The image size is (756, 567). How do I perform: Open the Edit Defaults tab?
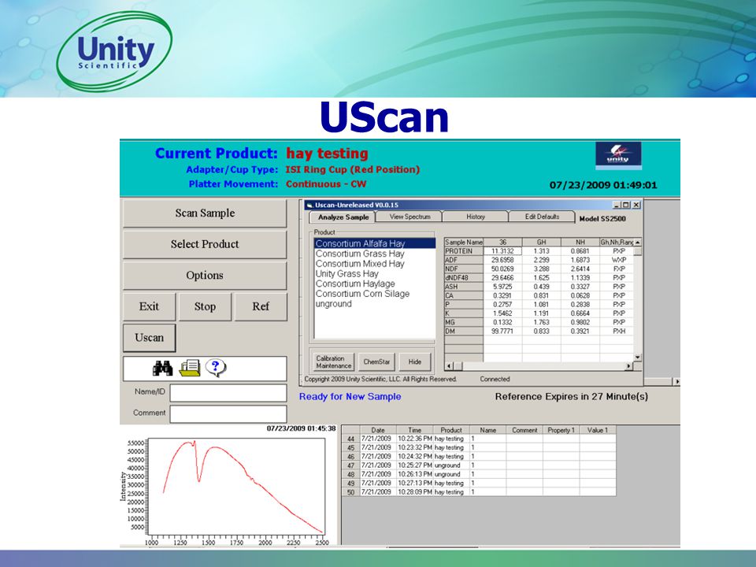tap(542, 217)
